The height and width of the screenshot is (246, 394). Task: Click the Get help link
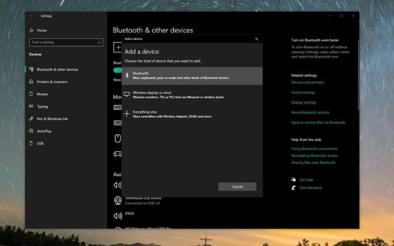pos(306,180)
